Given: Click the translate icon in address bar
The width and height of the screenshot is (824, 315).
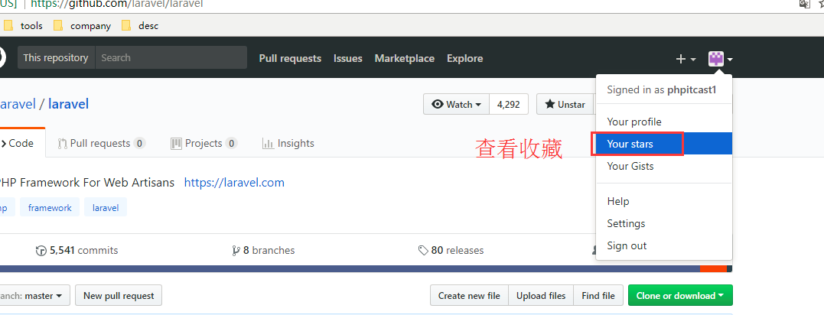Looking at the screenshot, I should click(804, 4).
